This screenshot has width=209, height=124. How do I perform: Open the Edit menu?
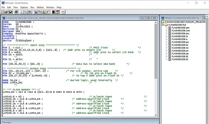coord(9,7)
